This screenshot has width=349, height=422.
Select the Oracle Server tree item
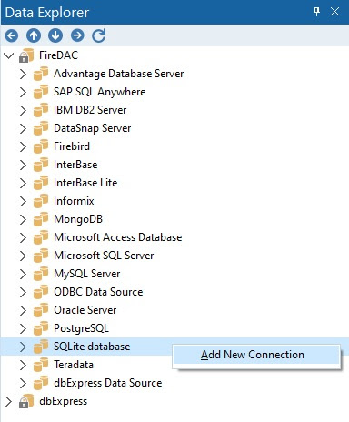85,310
